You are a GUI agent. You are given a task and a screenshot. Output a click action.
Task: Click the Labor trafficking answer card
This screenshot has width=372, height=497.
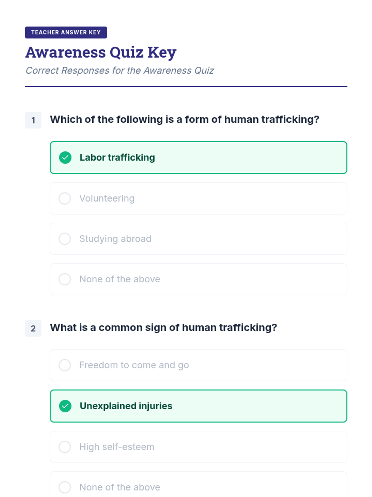click(198, 157)
